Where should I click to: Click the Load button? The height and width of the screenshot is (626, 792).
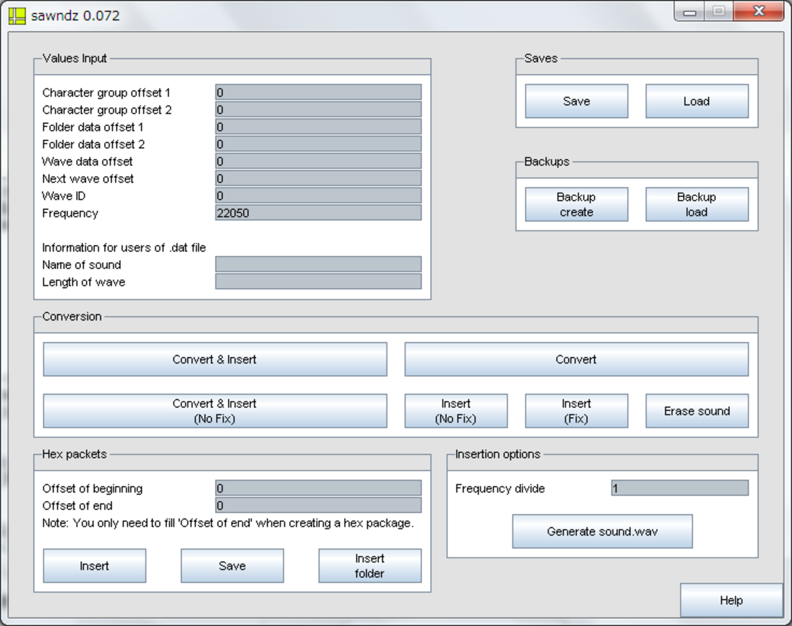click(697, 101)
